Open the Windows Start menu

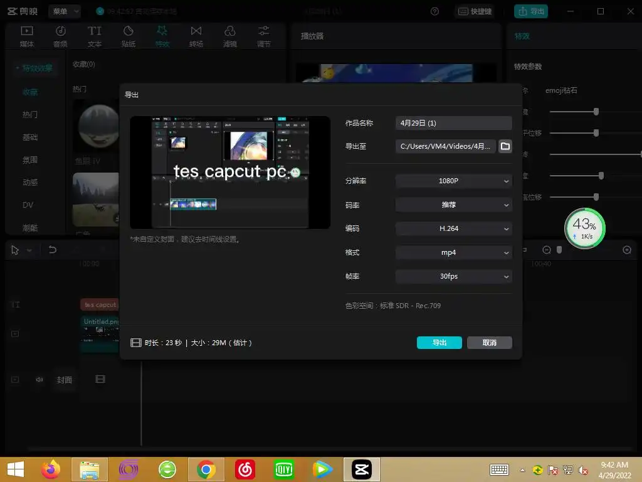pos(16,469)
